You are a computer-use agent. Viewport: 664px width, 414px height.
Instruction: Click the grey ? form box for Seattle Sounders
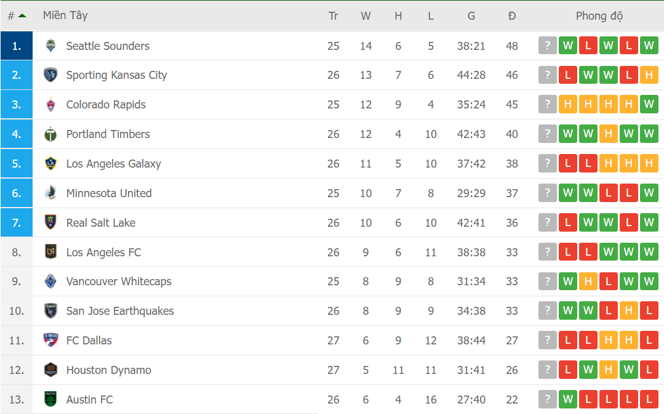click(547, 46)
